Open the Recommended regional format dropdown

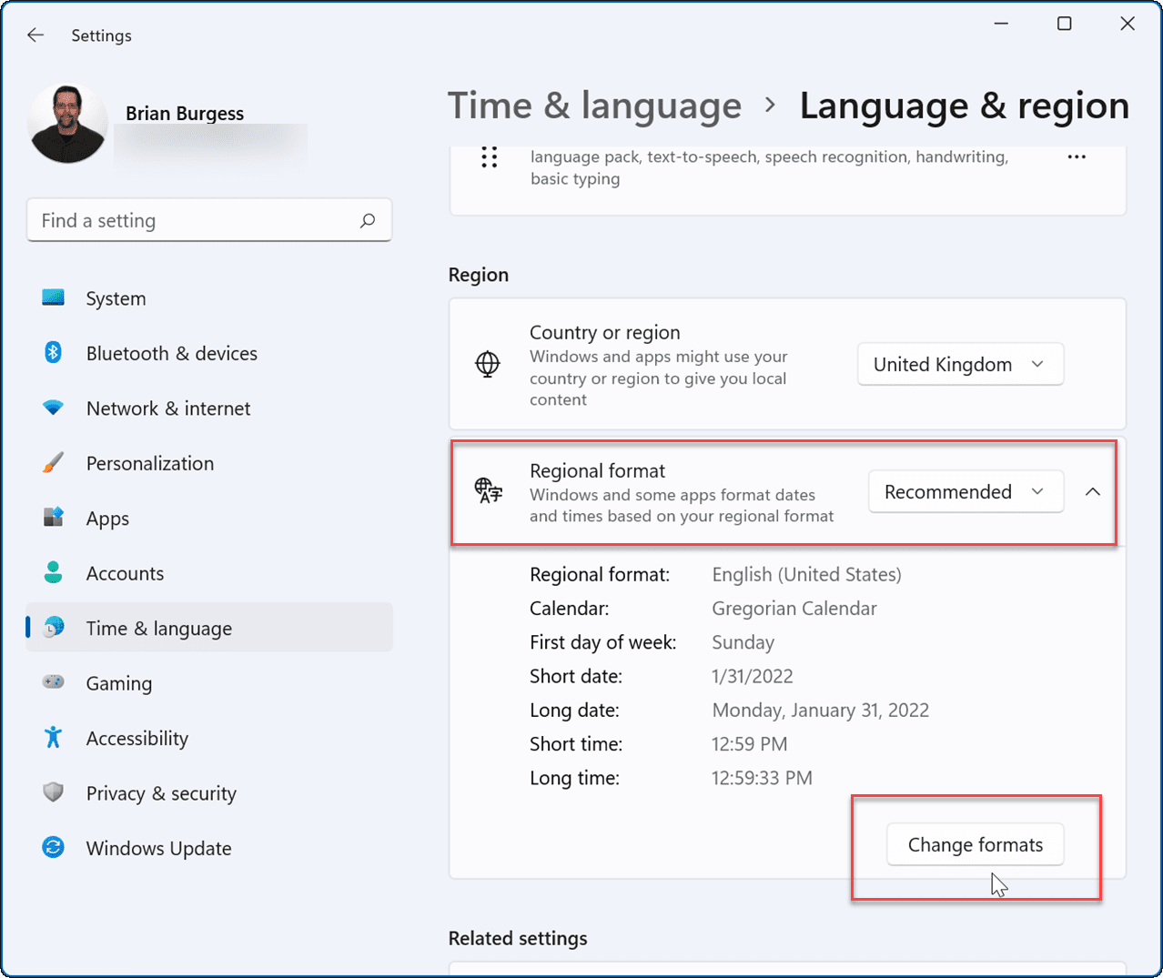pyautogui.click(x=966, y=491)
